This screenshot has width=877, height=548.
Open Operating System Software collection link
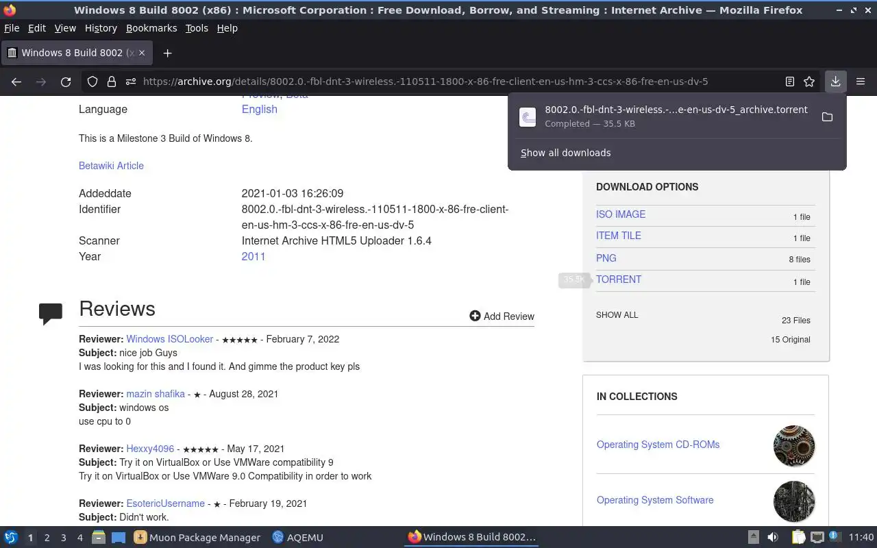(x=655, y=500)
